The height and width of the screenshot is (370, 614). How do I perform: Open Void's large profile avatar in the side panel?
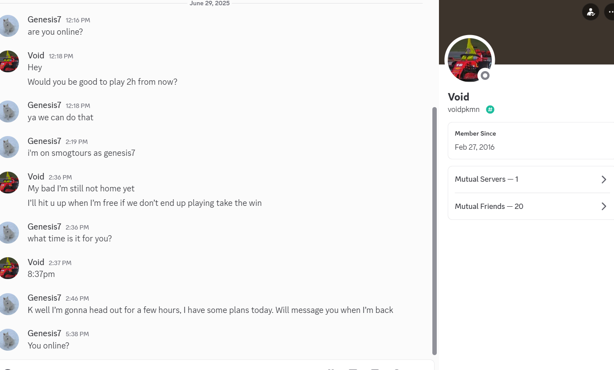point(470,60)
